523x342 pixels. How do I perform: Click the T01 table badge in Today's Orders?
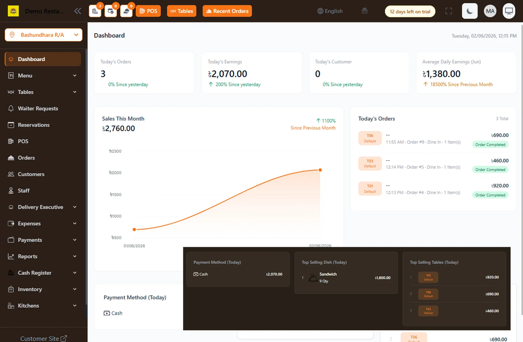370,189
